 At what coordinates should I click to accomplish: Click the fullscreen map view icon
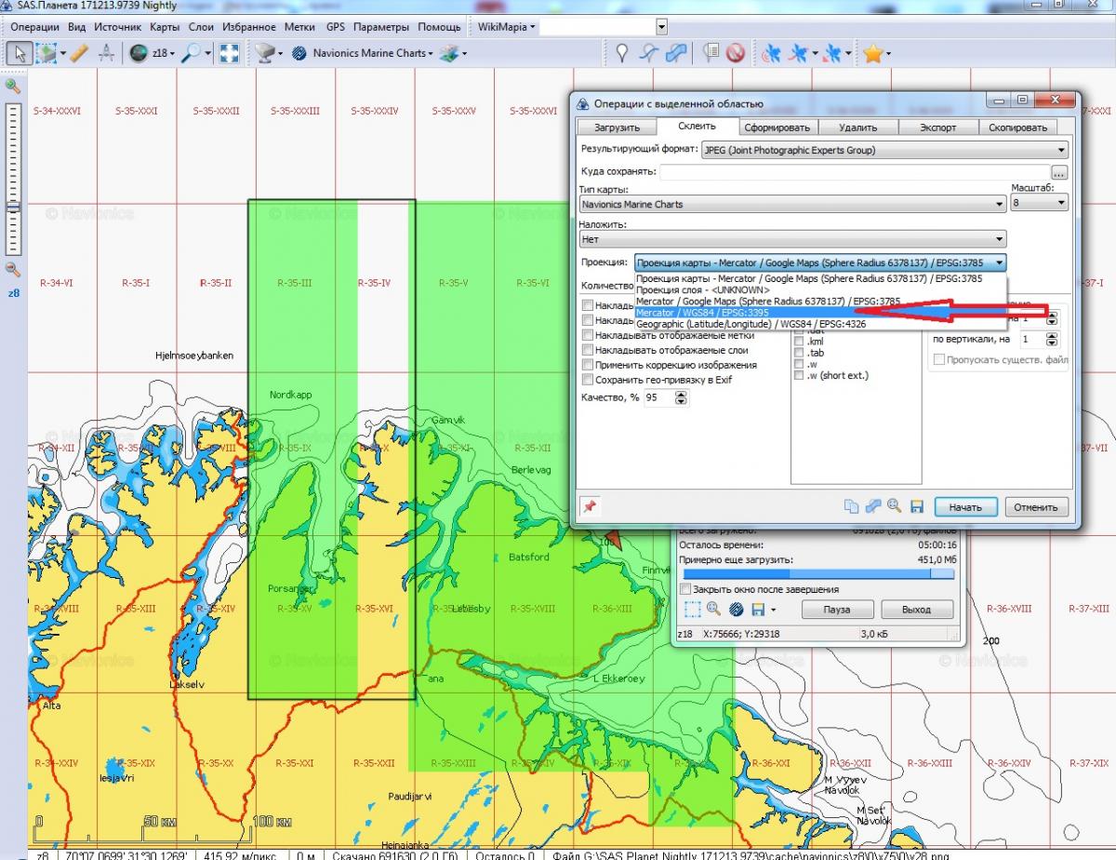[x=229, y=53]
